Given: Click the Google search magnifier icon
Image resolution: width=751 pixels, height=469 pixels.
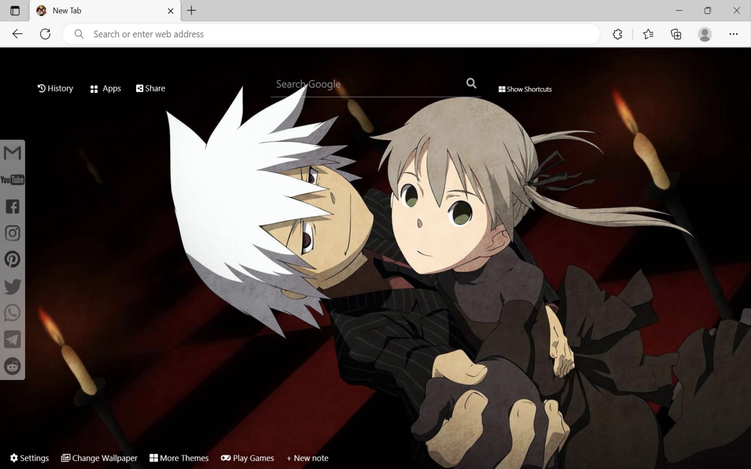Looking at the screenshot, I should pos(471,83).
